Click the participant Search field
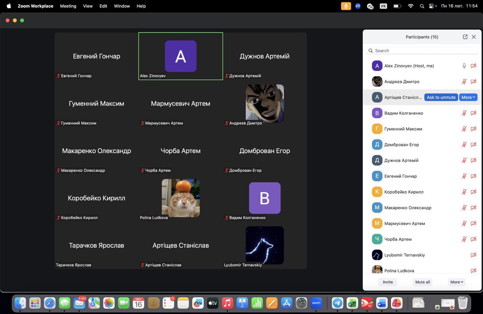483x314 pixels. click(423, 51)
